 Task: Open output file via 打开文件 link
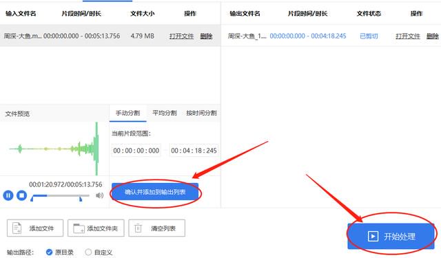[407, 36]
